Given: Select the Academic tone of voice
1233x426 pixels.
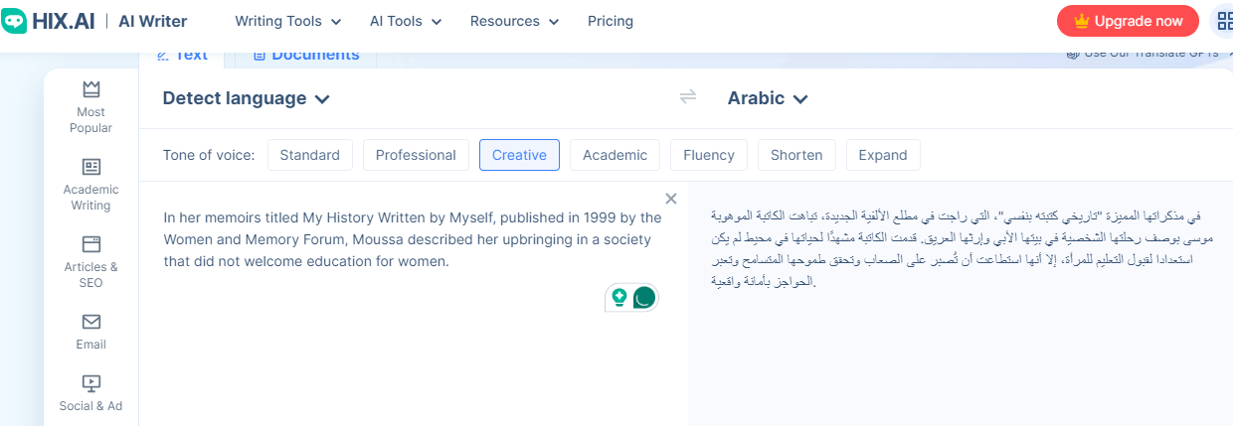Looking at the screenshot, I should (615, 155).
